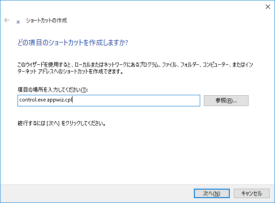Place cursor on appwiz.cpl text in field
The width and height of the screenshot is (275, 203).
point(60,100)
